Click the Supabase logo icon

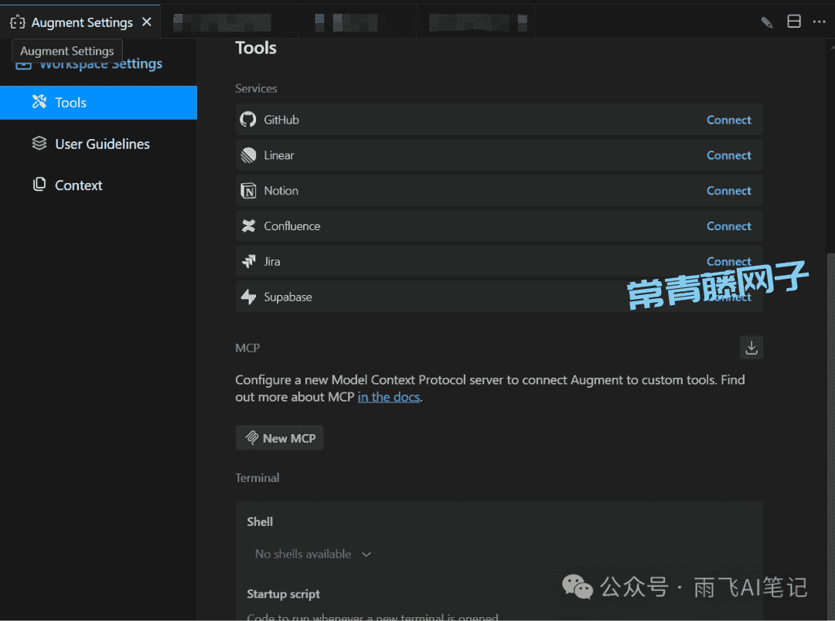[248, 297]
